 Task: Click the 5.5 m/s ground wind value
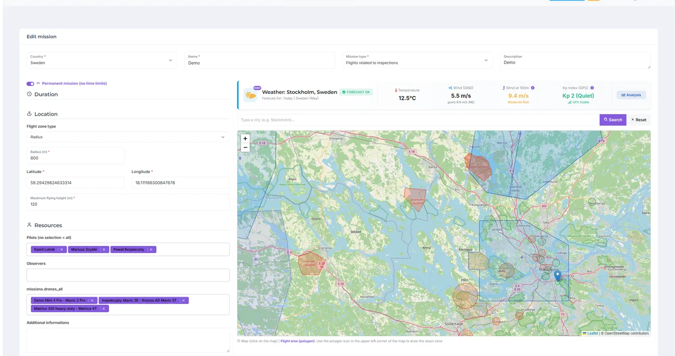[x=461, y=95]
